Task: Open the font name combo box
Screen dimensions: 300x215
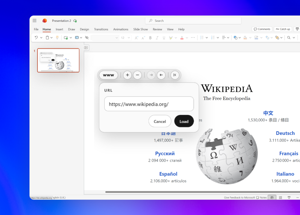Action: click(105, 38)
